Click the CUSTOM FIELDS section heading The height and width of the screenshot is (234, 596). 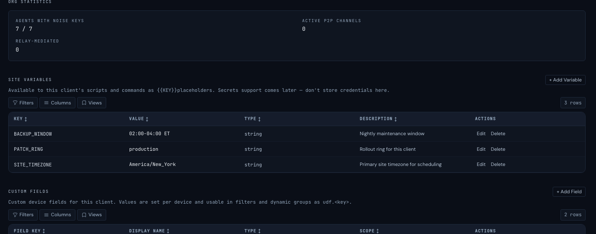pyautogui.click(x=29, y=192)
